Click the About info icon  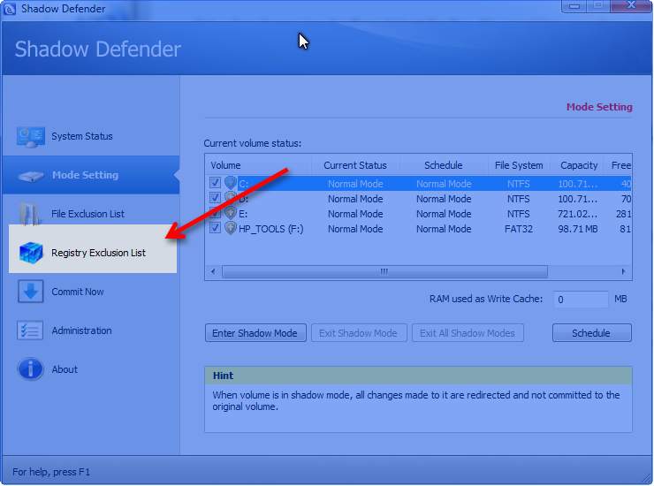pyautogui.click(x=30, y=369)
